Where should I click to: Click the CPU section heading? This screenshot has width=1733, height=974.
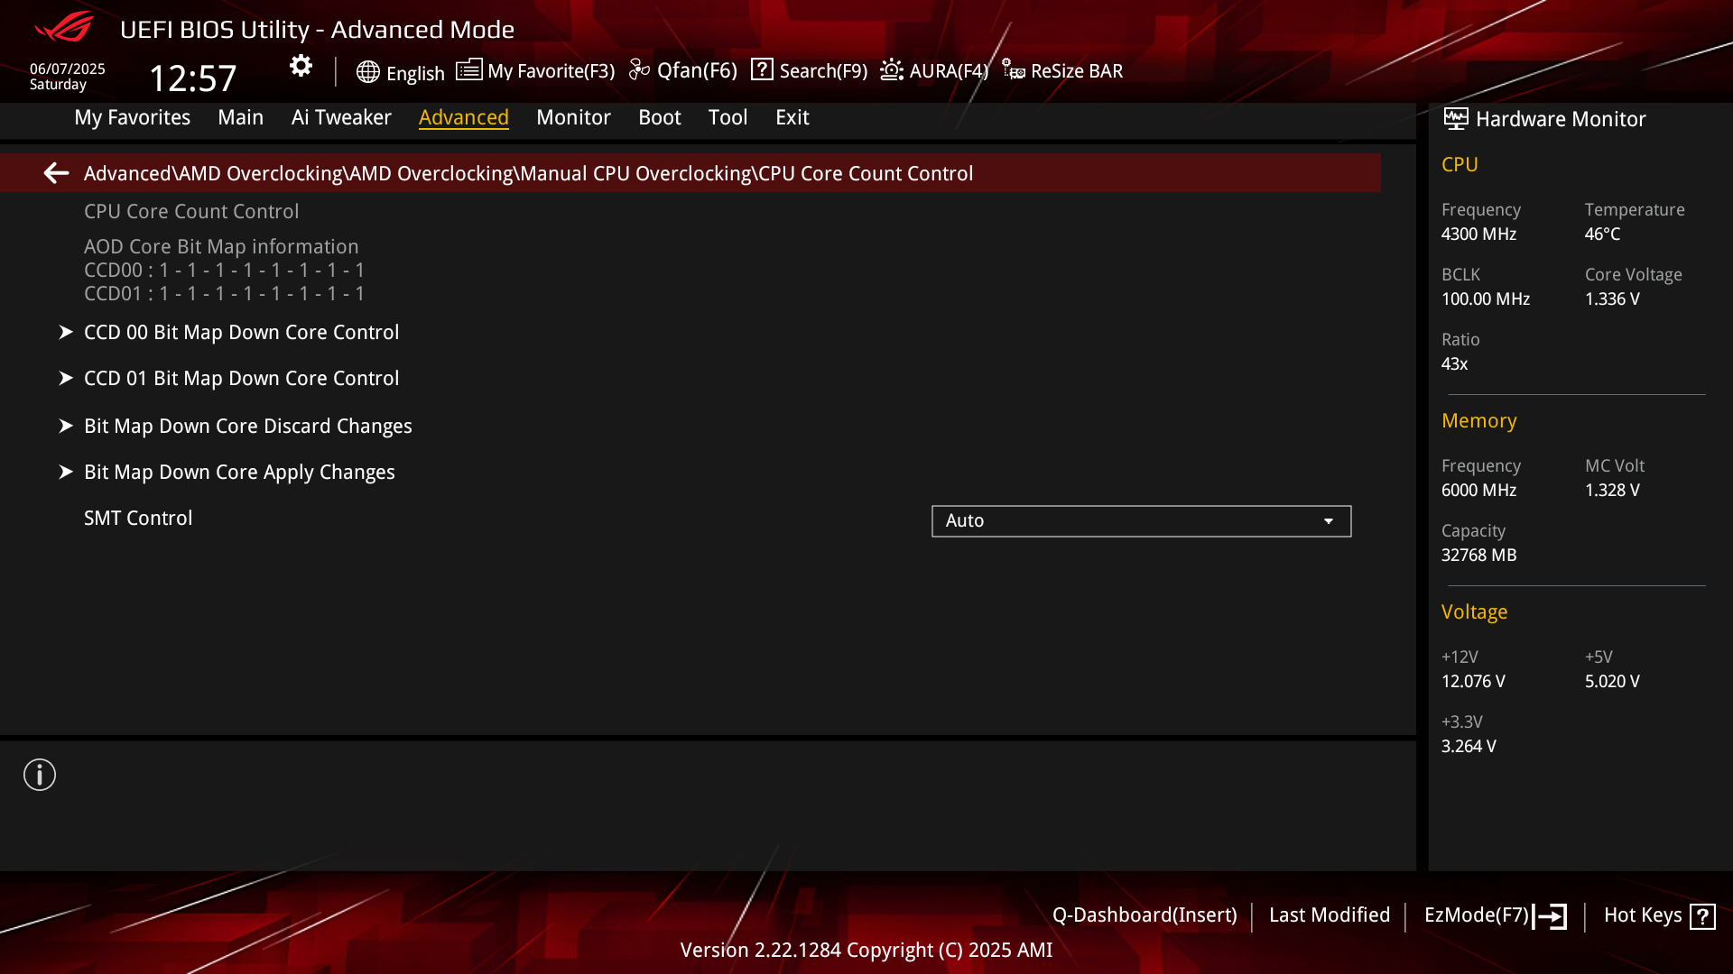tap(1460, 164)
